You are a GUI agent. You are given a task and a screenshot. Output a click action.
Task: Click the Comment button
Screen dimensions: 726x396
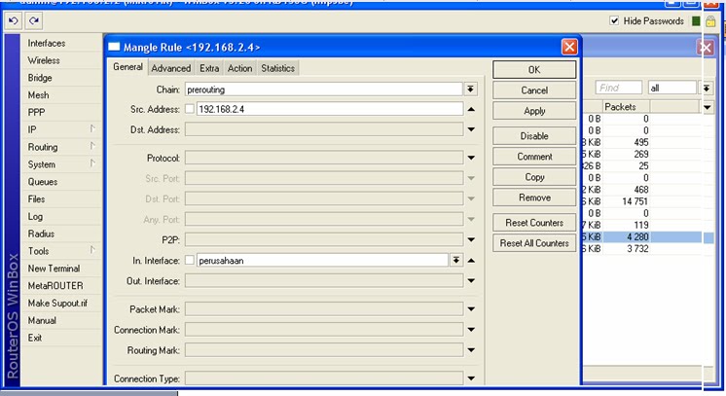pyautogui.click(x=534, y=157)
